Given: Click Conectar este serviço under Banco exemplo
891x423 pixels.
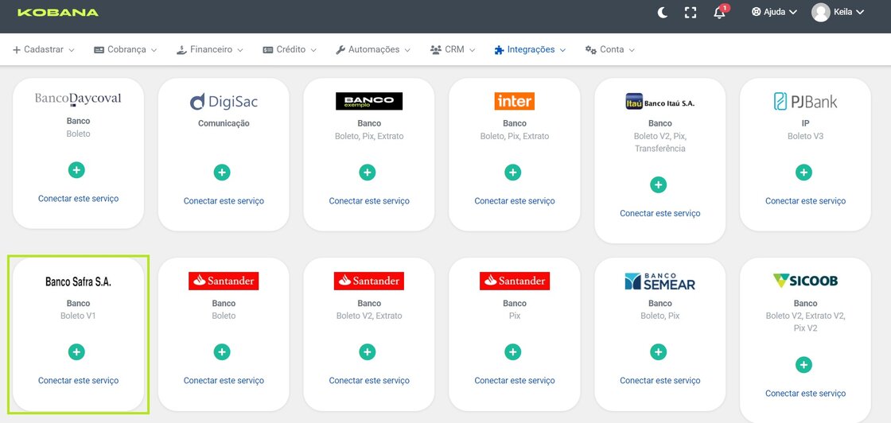Looking at the screenshot, I should pos(369,201).
